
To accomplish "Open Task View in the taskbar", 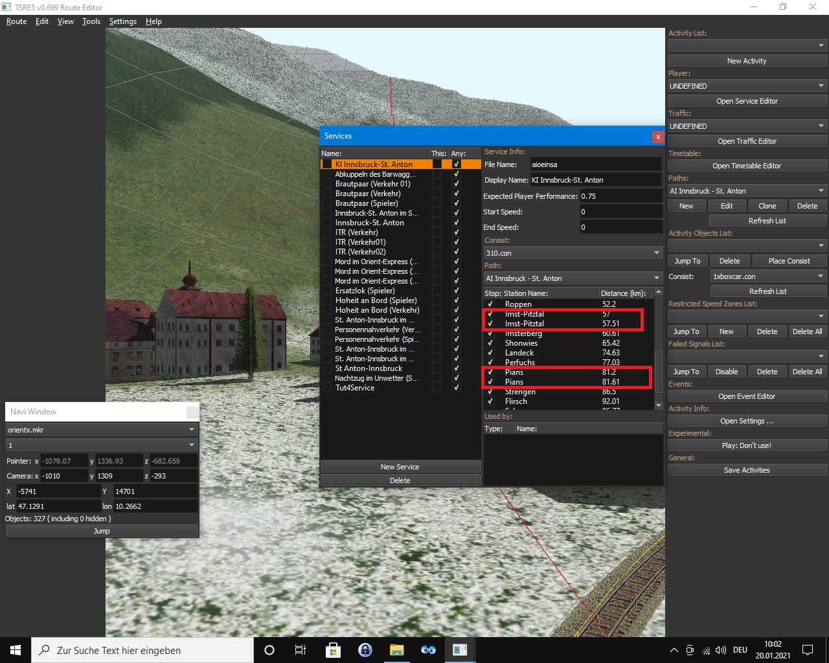I will [301, 650].
